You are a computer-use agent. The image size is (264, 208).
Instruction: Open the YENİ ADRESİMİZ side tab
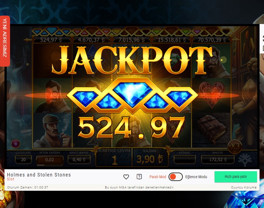pos(5,41)
